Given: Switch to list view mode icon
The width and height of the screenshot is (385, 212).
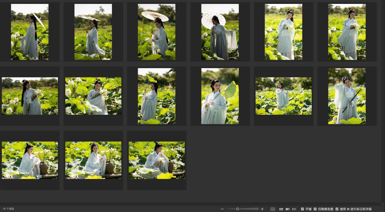Looking at the screenshot, I should pyautogui.click(x=294, y=209).
